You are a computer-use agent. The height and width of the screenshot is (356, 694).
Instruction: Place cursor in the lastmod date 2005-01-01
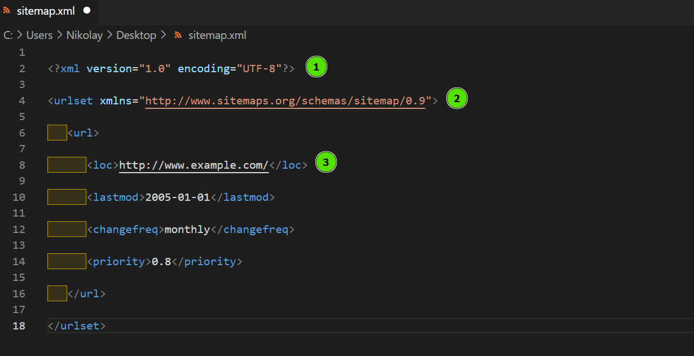click(178, 197)
